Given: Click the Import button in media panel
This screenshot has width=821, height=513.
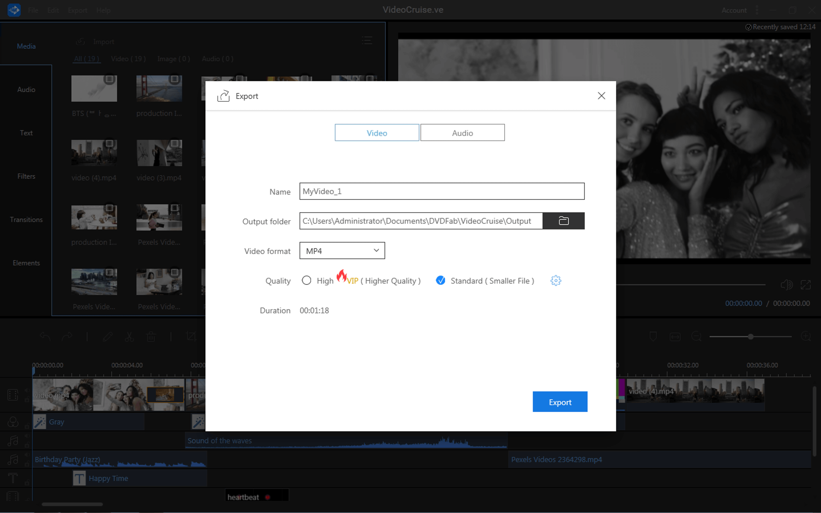Looking at the screenshot, I should pyautogui.click(x=95, y=41).
